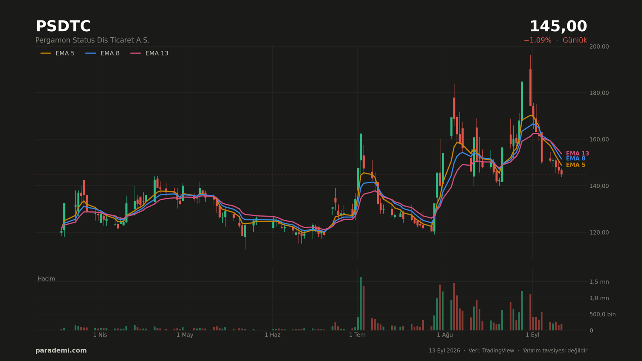The width and height of the screenshot is (642, 361).
Task: Click the 1,5 mn volume axis label
Action: [599, 282]
